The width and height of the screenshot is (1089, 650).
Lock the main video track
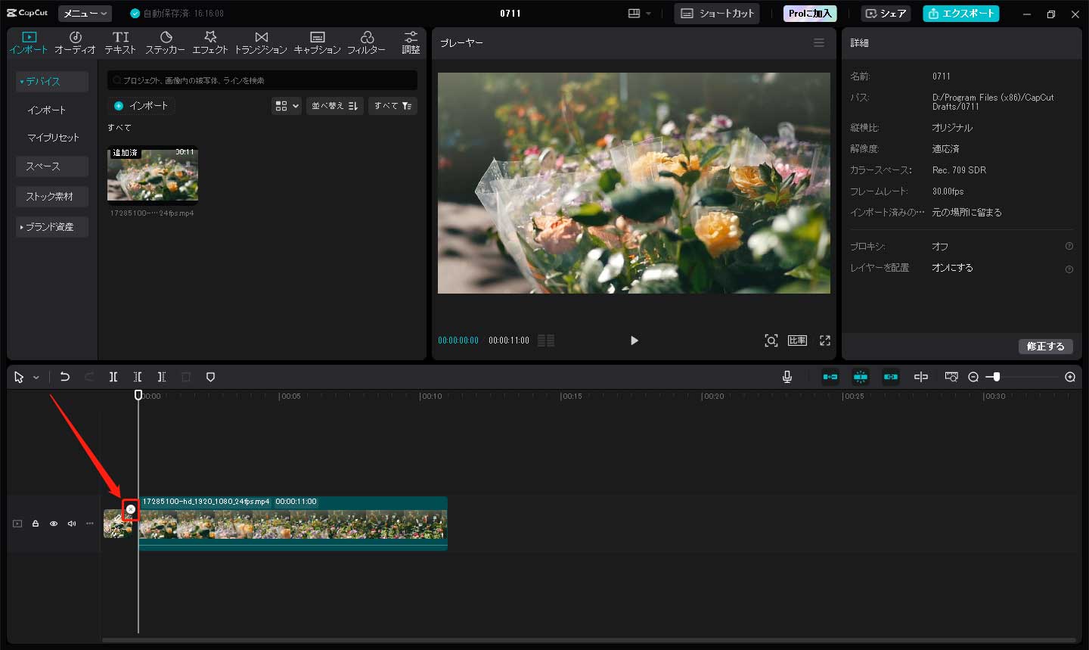pyautogui.click(x=36, y=524)
